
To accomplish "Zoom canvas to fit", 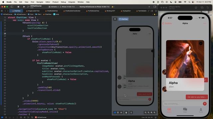I will (151, 112).
